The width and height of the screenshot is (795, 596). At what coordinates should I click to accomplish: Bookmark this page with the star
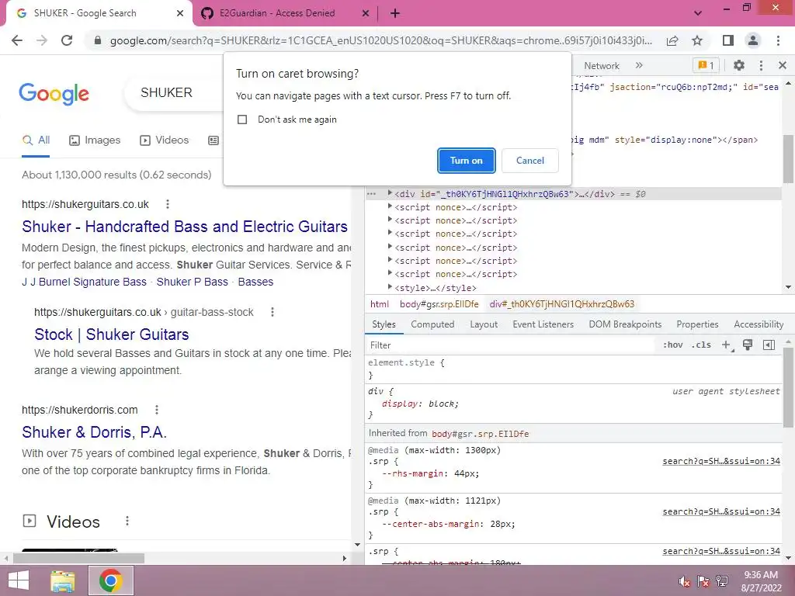697,40
